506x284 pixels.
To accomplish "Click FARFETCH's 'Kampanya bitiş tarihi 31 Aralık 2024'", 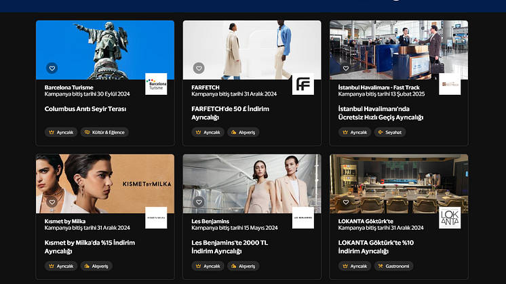I will tap(234, 94).
